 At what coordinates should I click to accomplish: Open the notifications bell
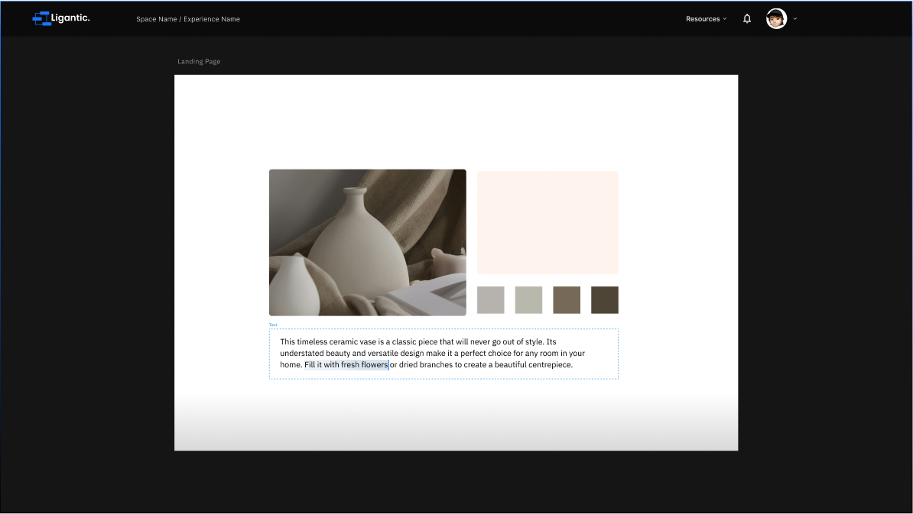(747, 19)
